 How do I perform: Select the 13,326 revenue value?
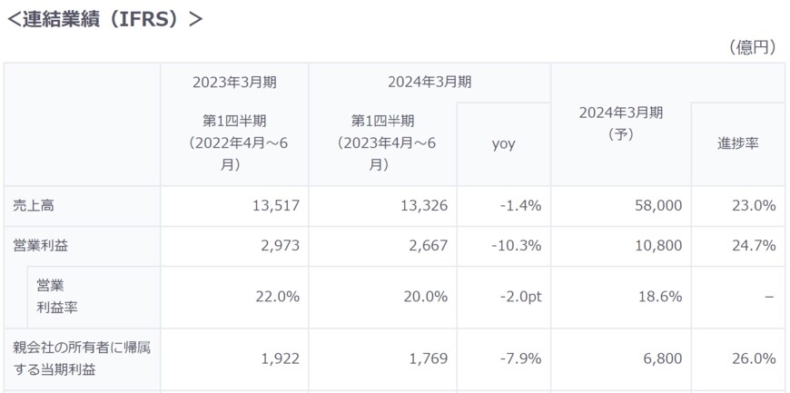pyautogui.click(x=423, y=206)
